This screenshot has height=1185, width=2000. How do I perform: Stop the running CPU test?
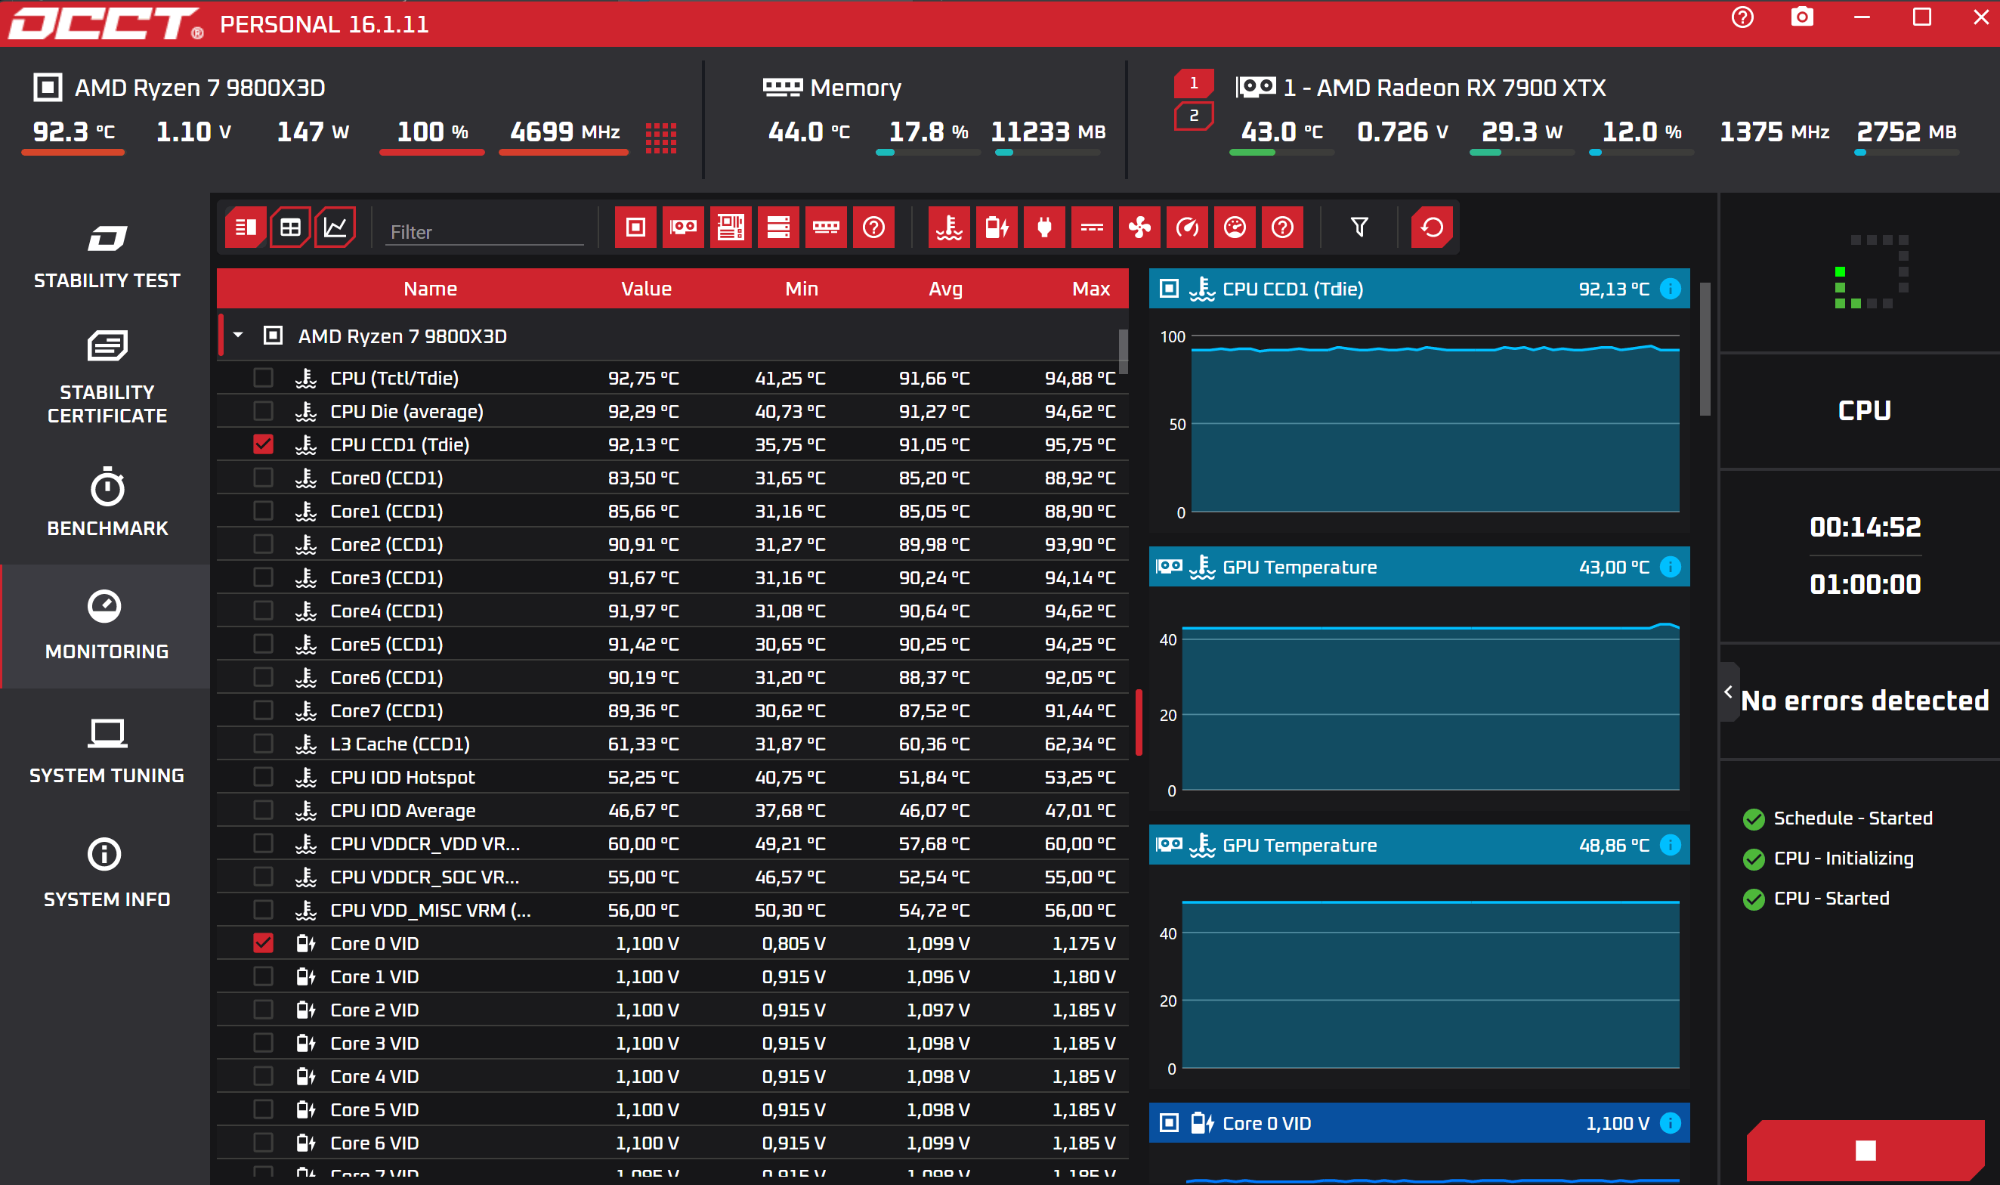click(1865, 1150)
